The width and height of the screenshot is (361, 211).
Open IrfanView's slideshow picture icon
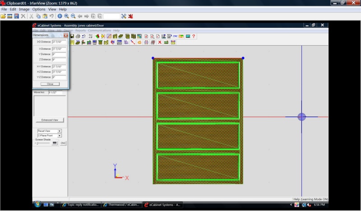(9, 16)
